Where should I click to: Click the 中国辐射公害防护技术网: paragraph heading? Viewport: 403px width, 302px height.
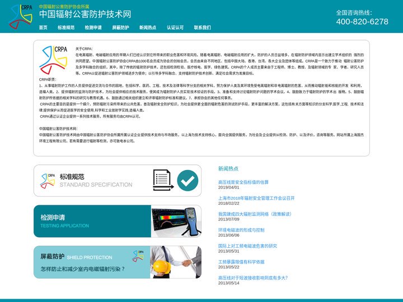click(x=58, y=129)
